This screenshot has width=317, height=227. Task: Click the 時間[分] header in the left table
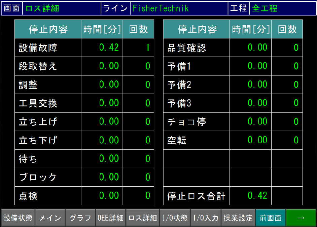click(x=102, y=29)
